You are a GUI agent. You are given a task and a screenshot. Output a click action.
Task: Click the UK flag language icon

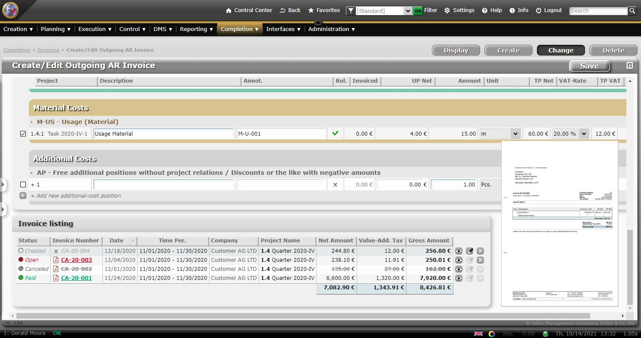coord(478,334)
